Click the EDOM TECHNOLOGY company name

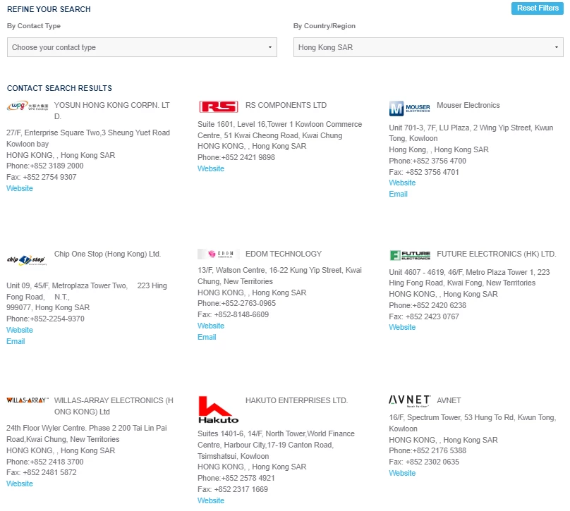pos(284,254)
